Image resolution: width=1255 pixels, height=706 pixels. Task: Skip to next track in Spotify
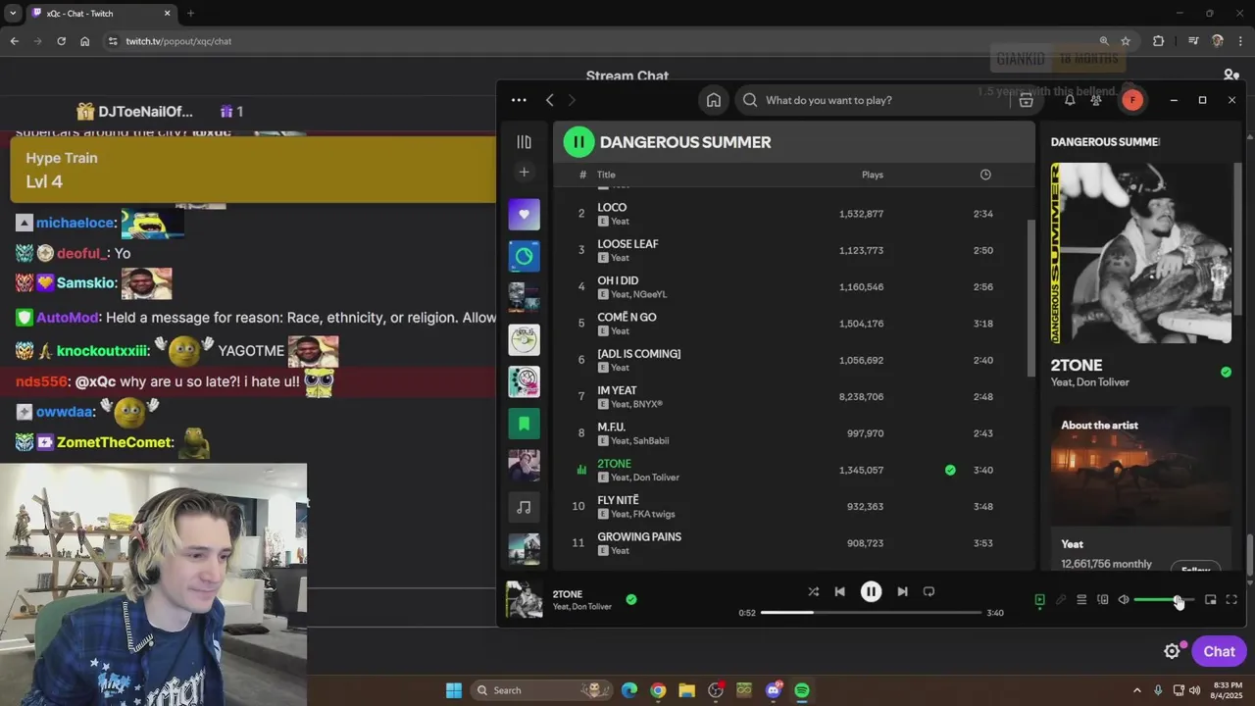tap(902, 591)
